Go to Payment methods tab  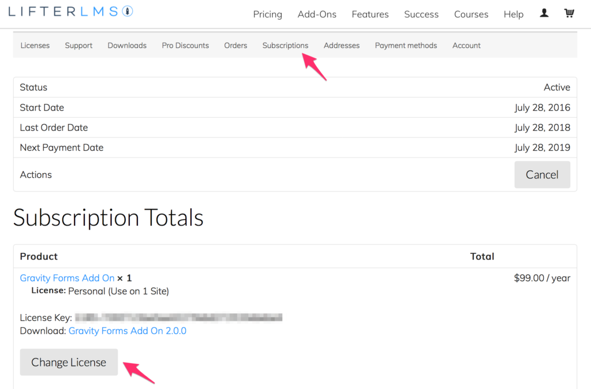click(406, 45)
